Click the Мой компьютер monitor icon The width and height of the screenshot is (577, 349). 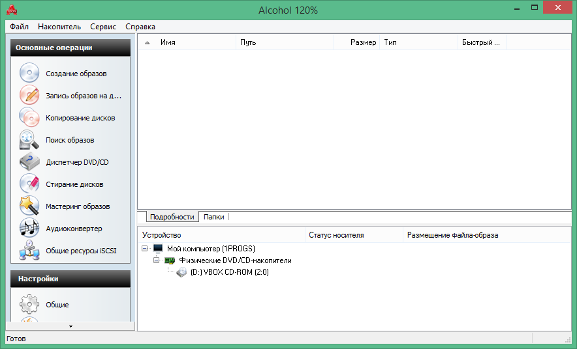tap(158, 249)
